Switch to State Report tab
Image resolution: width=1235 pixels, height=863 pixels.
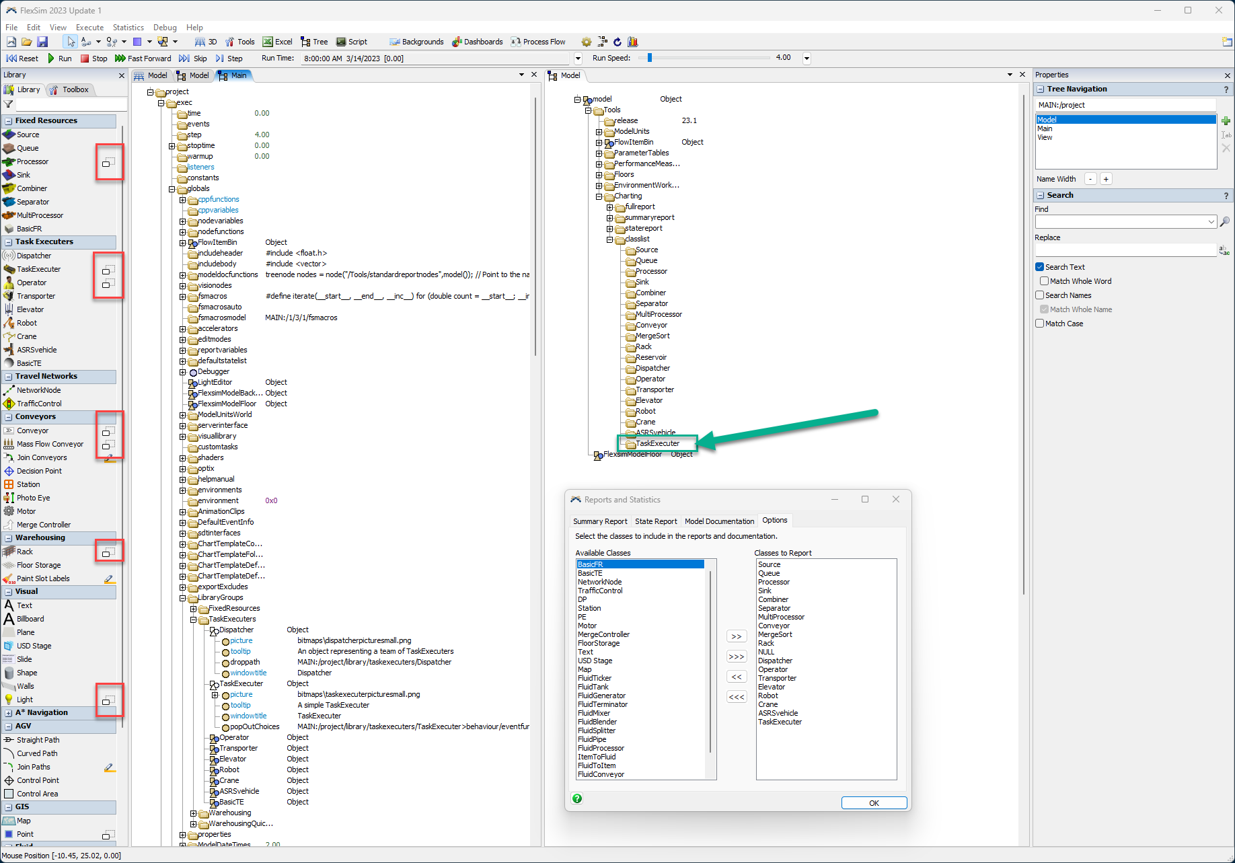click(x=656, y=521)
